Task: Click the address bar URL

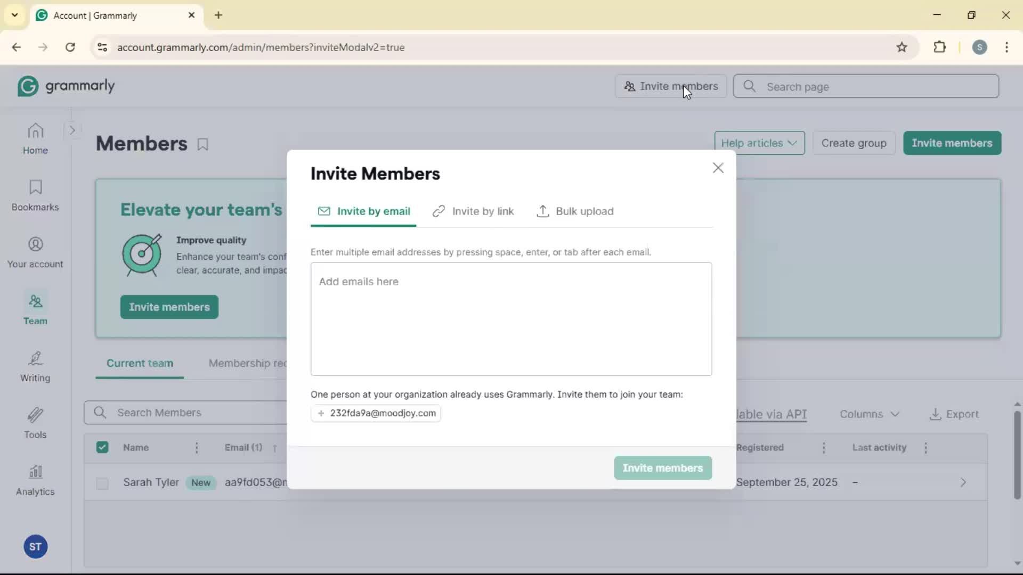Action: (x=261, y=47)
